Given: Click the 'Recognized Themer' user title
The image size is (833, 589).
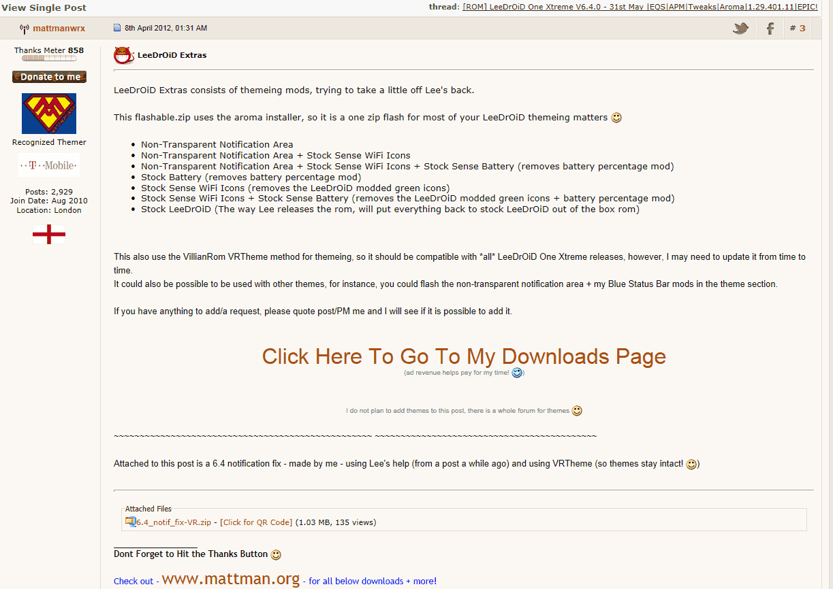Looking at the screenshot, I should point(49,142).
